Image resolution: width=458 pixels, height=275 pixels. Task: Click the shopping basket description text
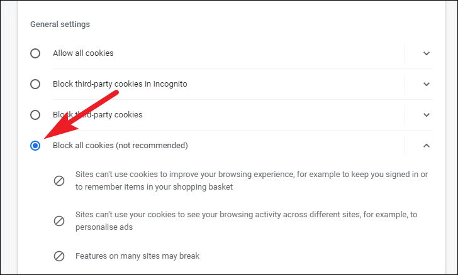[252, 181]
